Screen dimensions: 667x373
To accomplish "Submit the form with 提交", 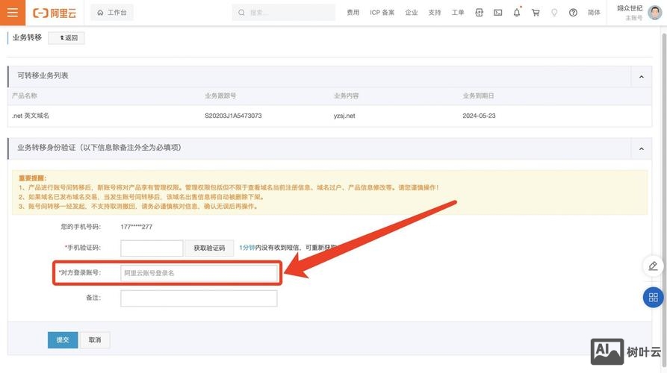I will click(x=63, y=340).
